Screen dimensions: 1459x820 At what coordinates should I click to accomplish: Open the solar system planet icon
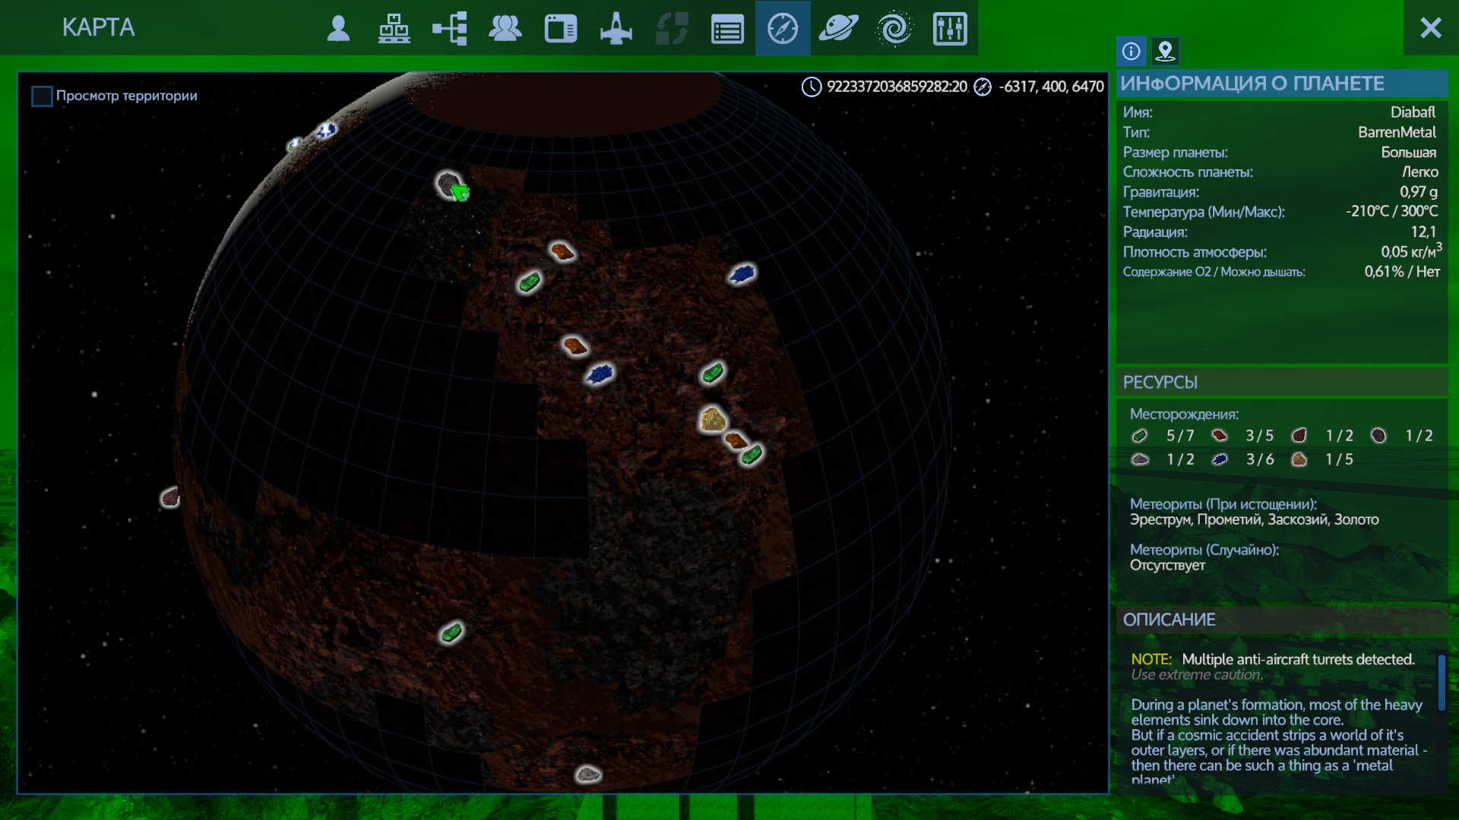pos(838,29)
